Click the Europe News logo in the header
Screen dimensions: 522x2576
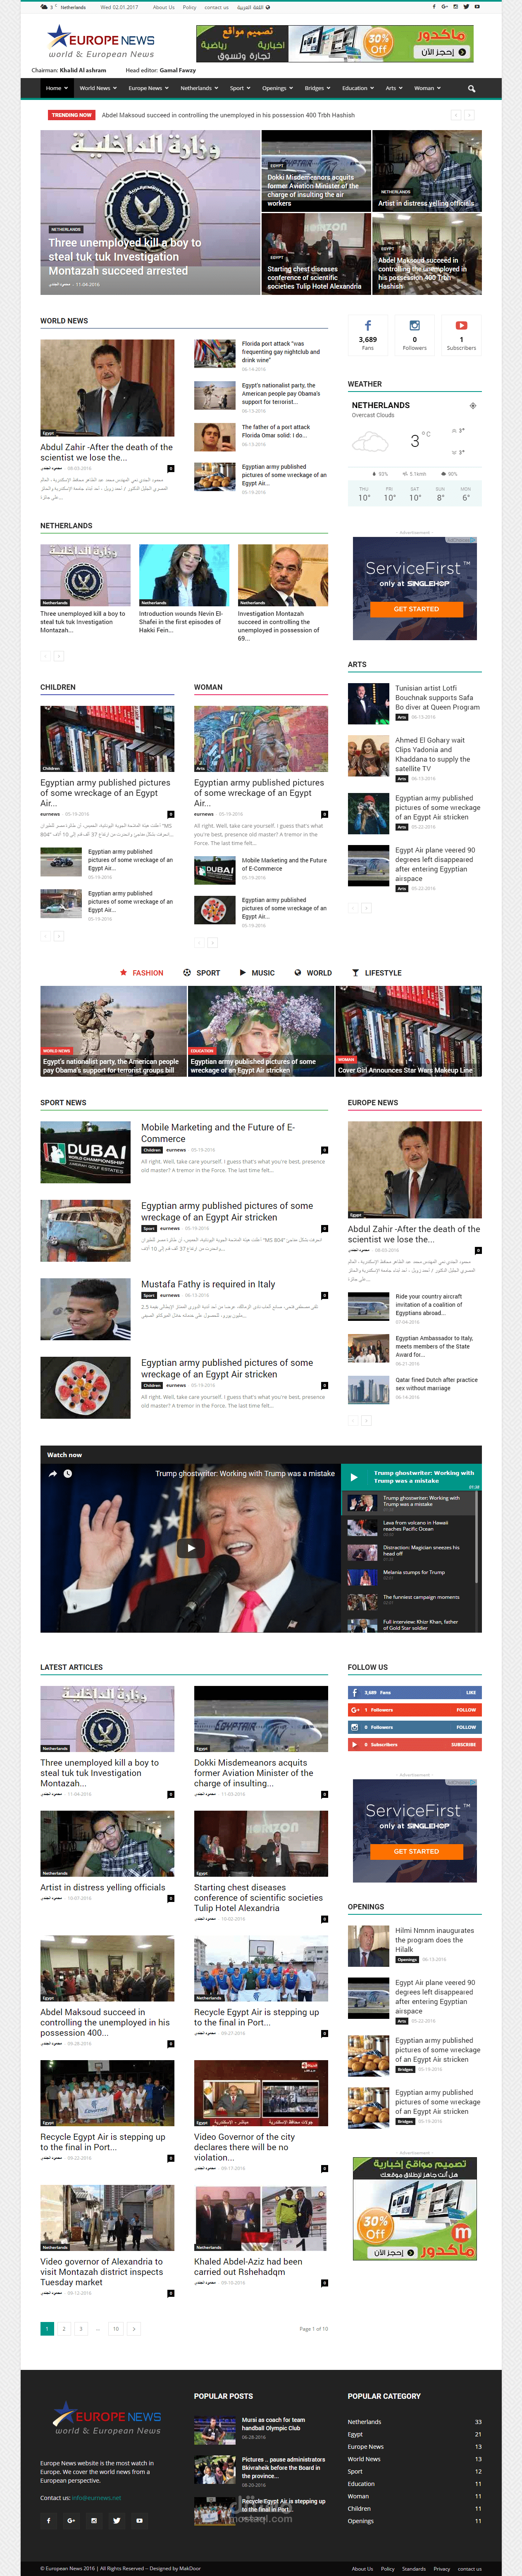100,42
